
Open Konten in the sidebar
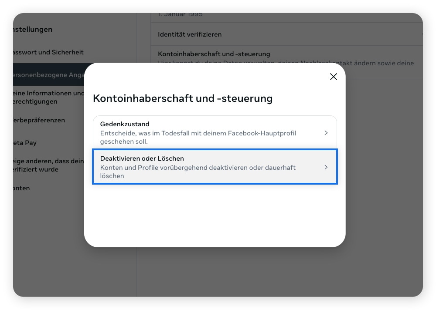pyautogui.click(x=21, y=188)
